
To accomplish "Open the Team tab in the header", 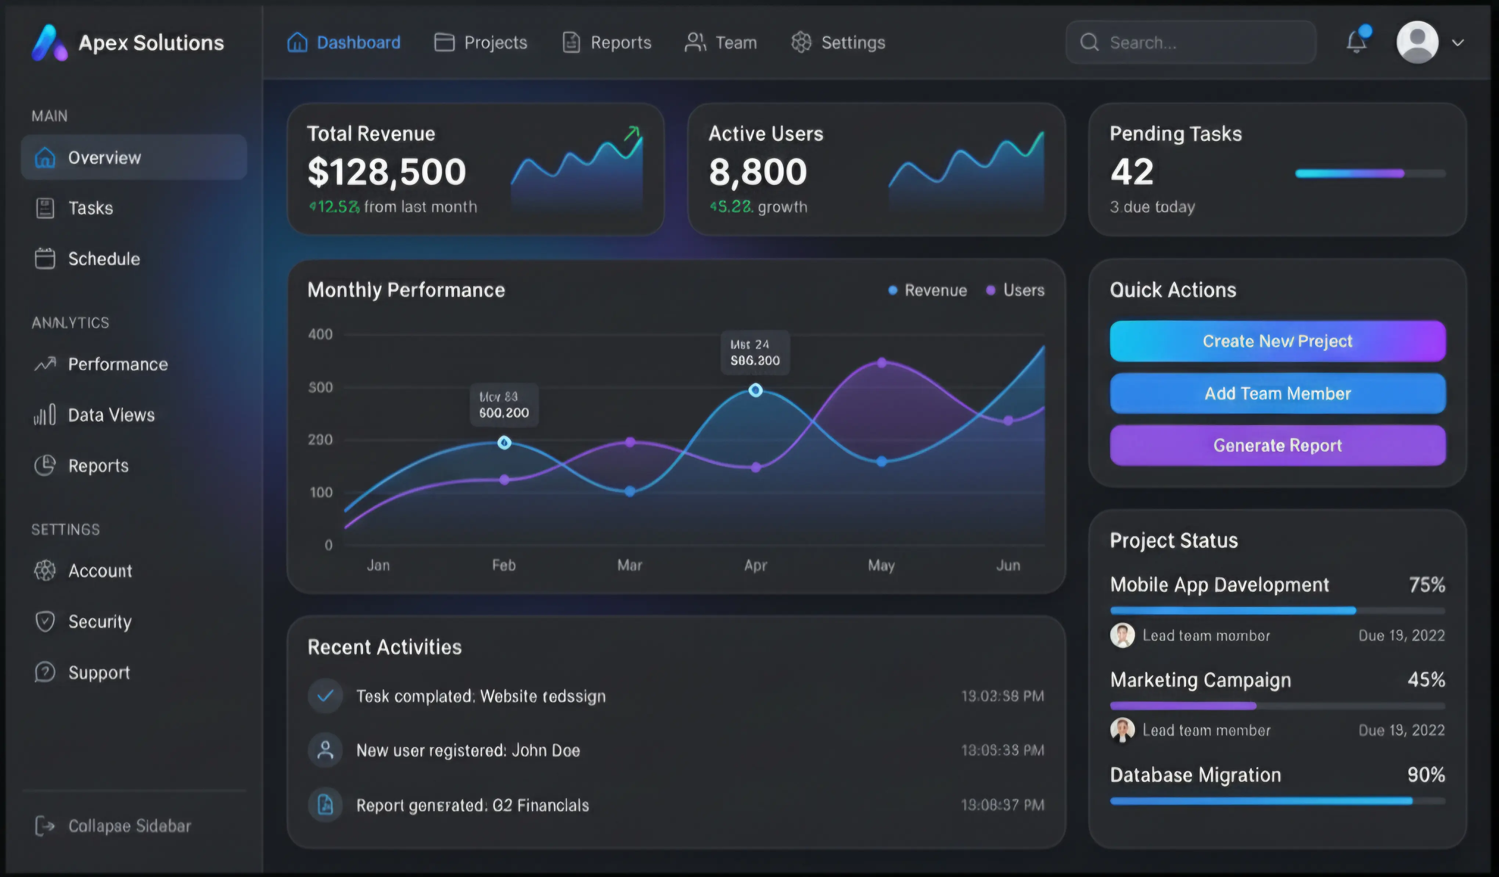I will click(721, 42).
